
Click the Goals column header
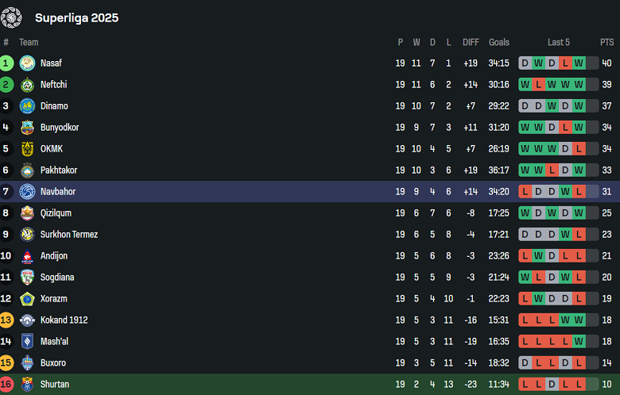[499, 42]
